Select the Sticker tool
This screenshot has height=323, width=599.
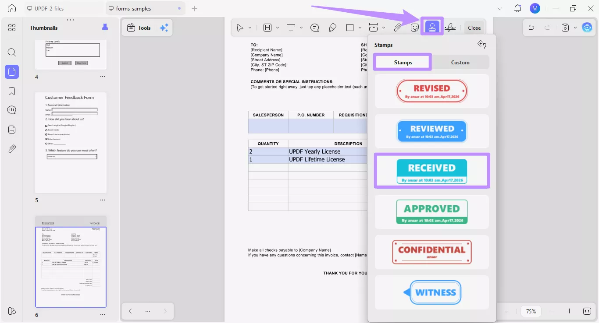pos(414,28)
